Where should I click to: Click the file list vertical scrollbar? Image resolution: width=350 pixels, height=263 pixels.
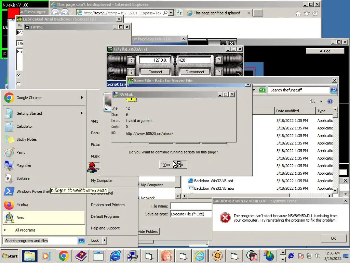coord(335,150)
